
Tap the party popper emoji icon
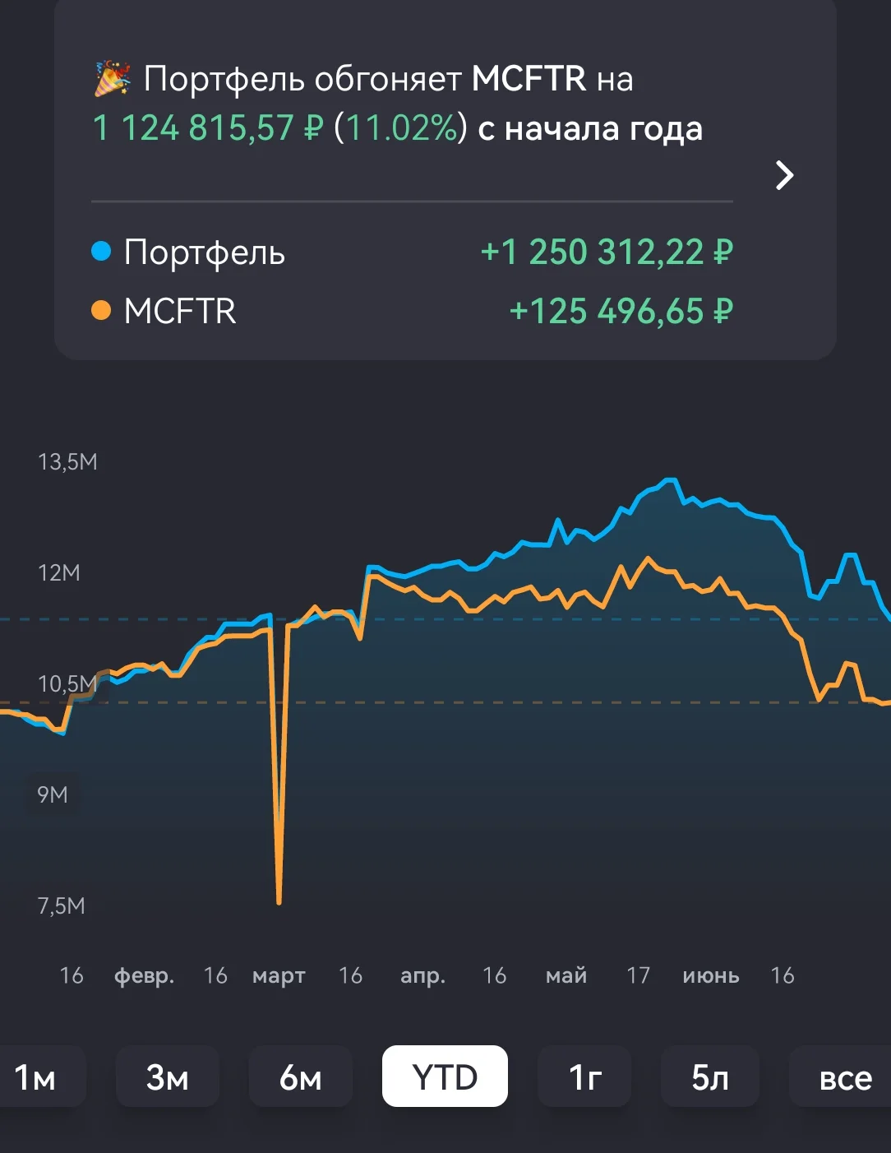112,79
